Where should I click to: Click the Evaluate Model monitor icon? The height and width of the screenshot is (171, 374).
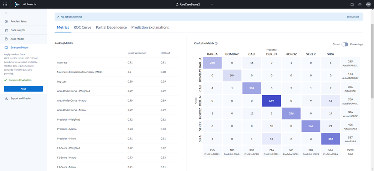[x=6, y=47]
